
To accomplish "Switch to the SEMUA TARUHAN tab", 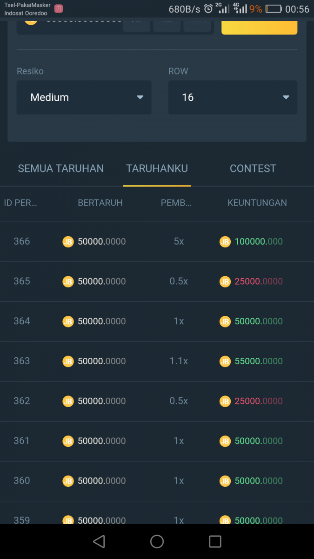I will pos(61,169).
